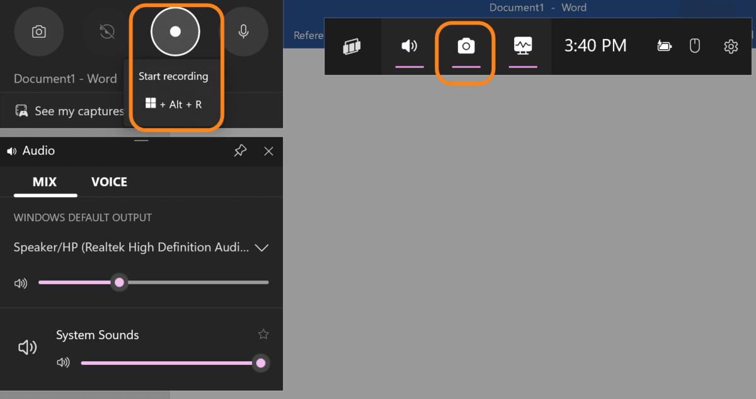Favorite System Sounds with the star
Image resolution: width=756 pixels, height=399 pixels.
pyautogui.click(x=263, y=333)
